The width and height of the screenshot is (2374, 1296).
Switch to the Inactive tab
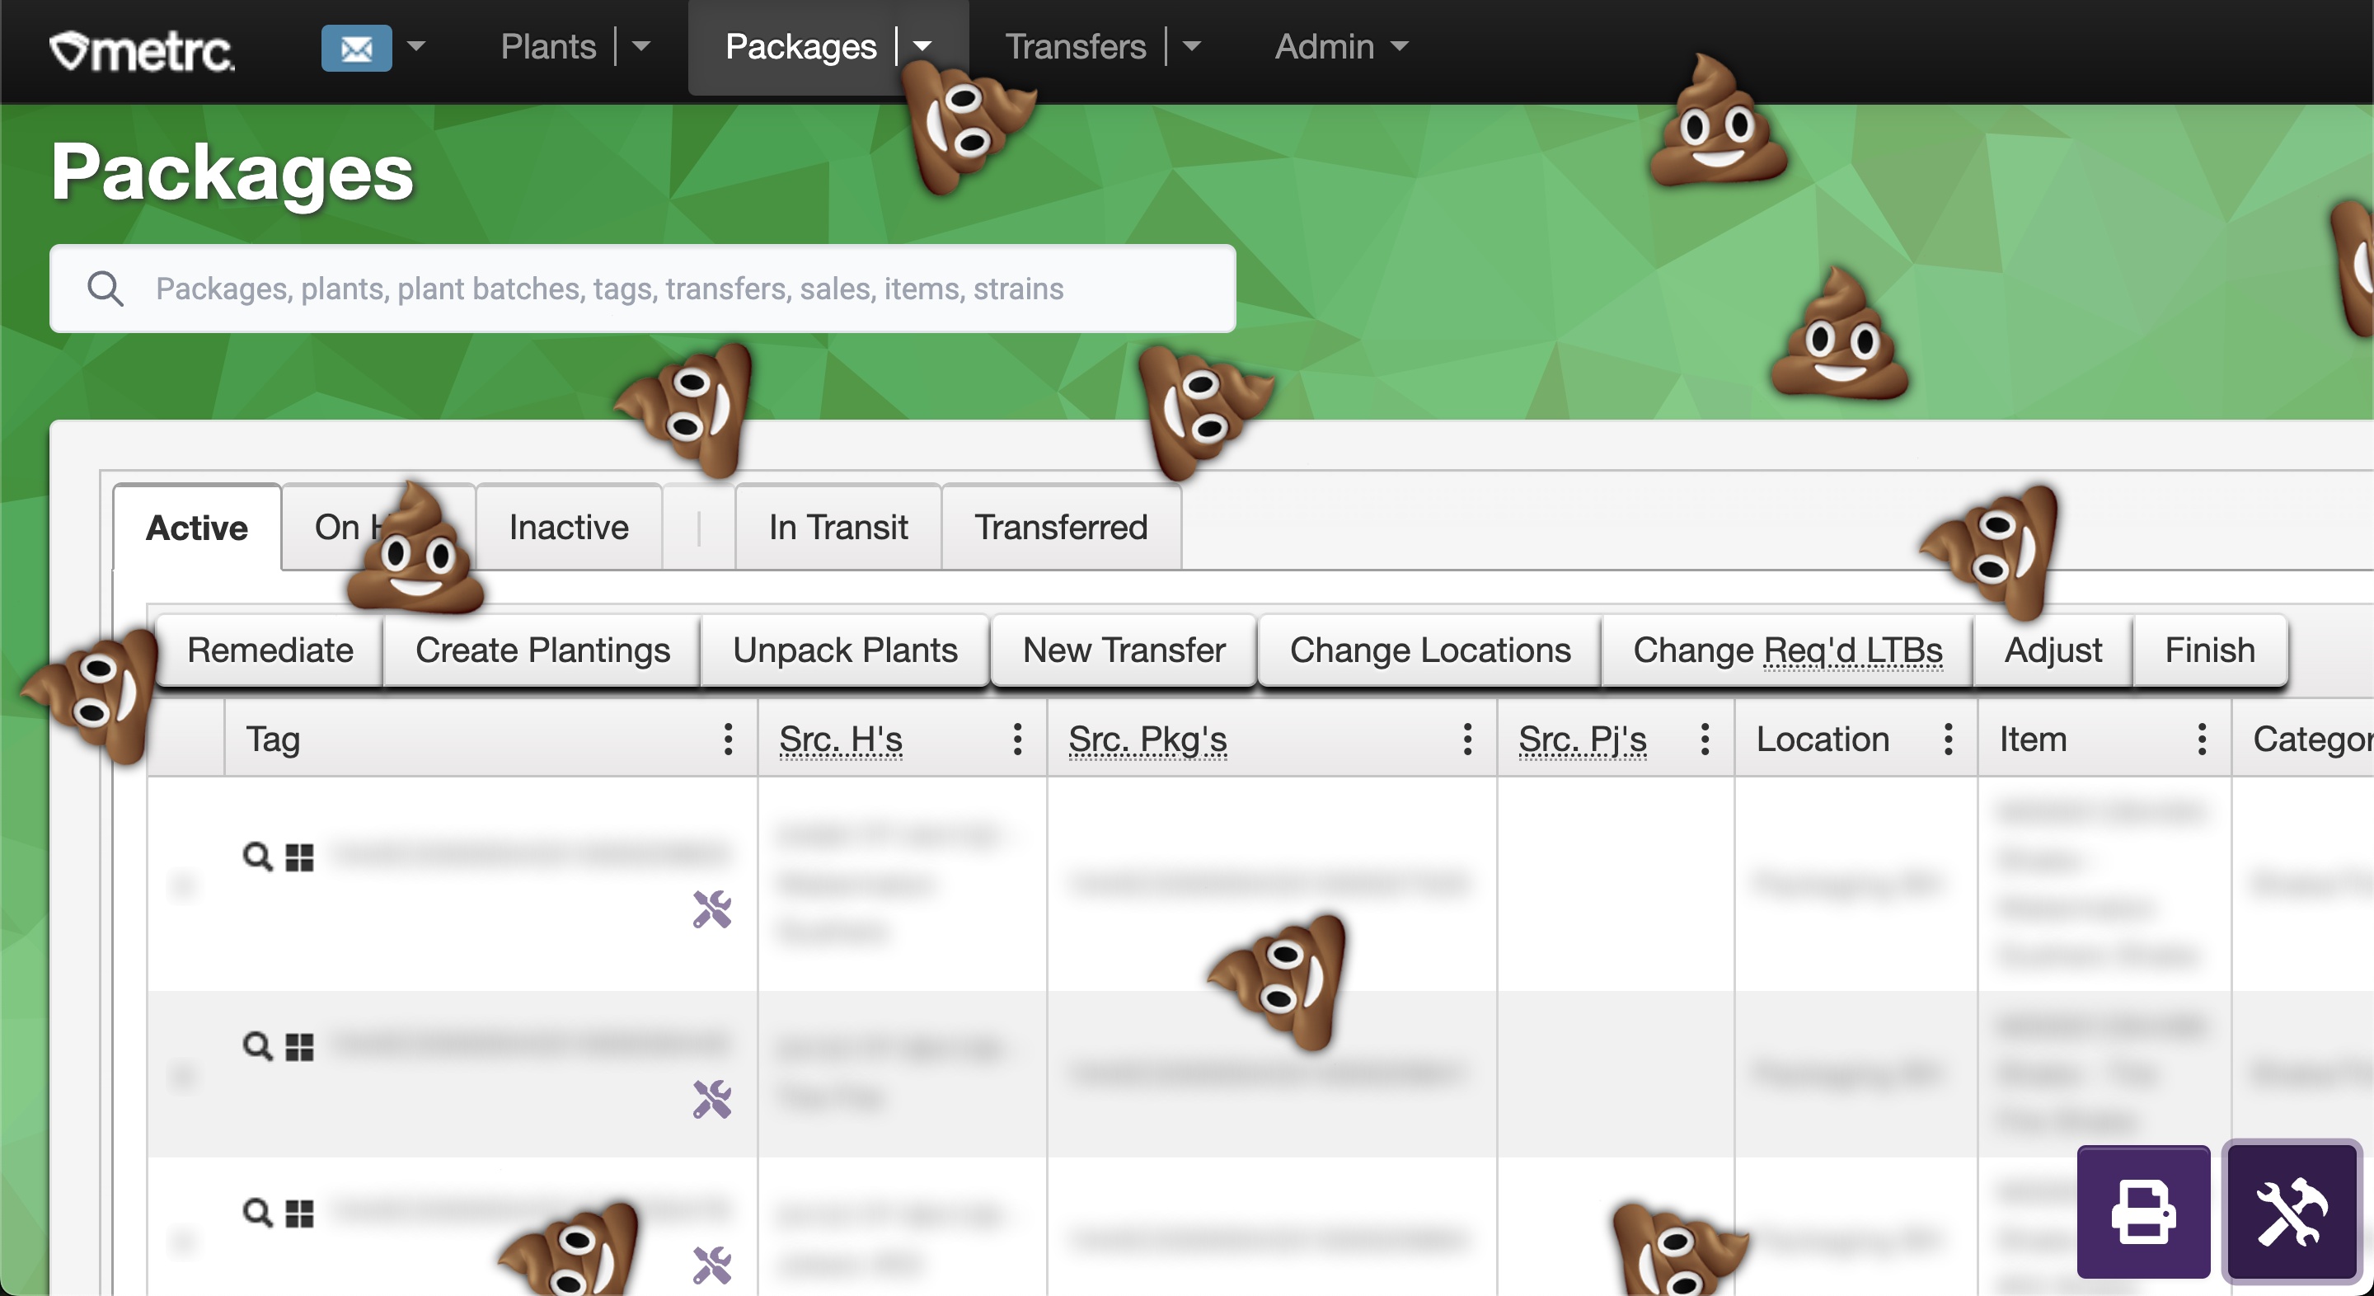point(569,528)
